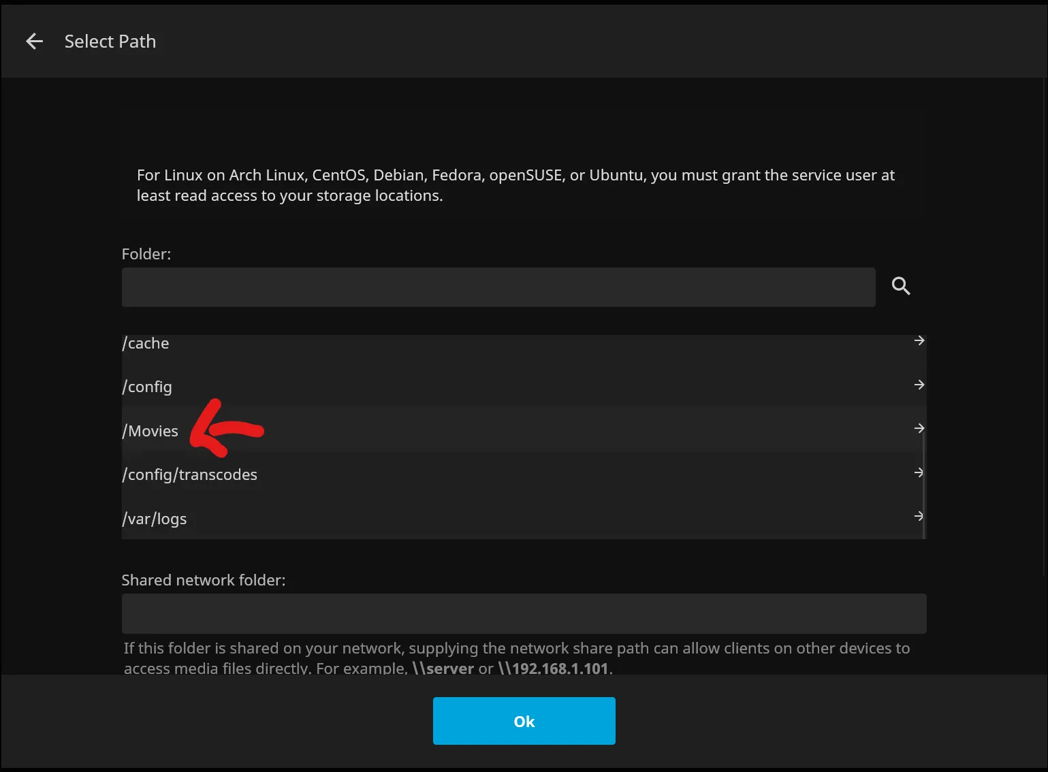Screen dimensions: 1048x772
Task: Focus the Folder text input box
Action: click(x=498, y=287)
